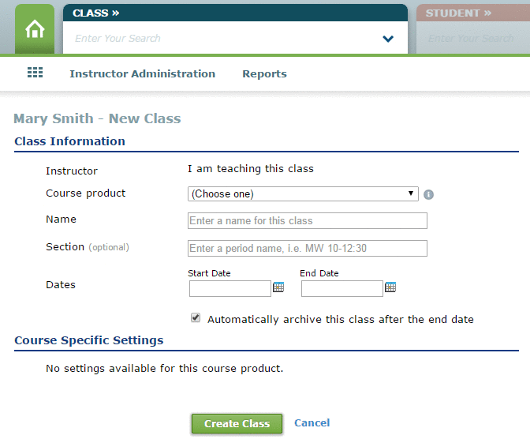Select the CLASS tab header
530x443 pixels.
tap(96, 13)
